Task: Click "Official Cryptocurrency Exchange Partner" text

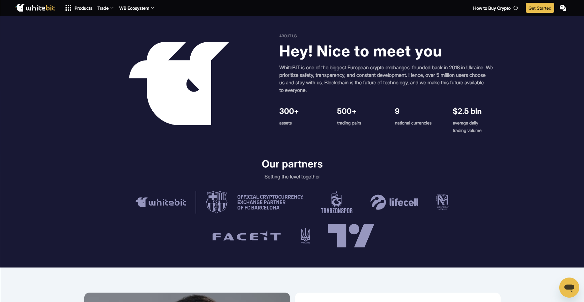Action: pyautogui.click(x=270, y=202)
